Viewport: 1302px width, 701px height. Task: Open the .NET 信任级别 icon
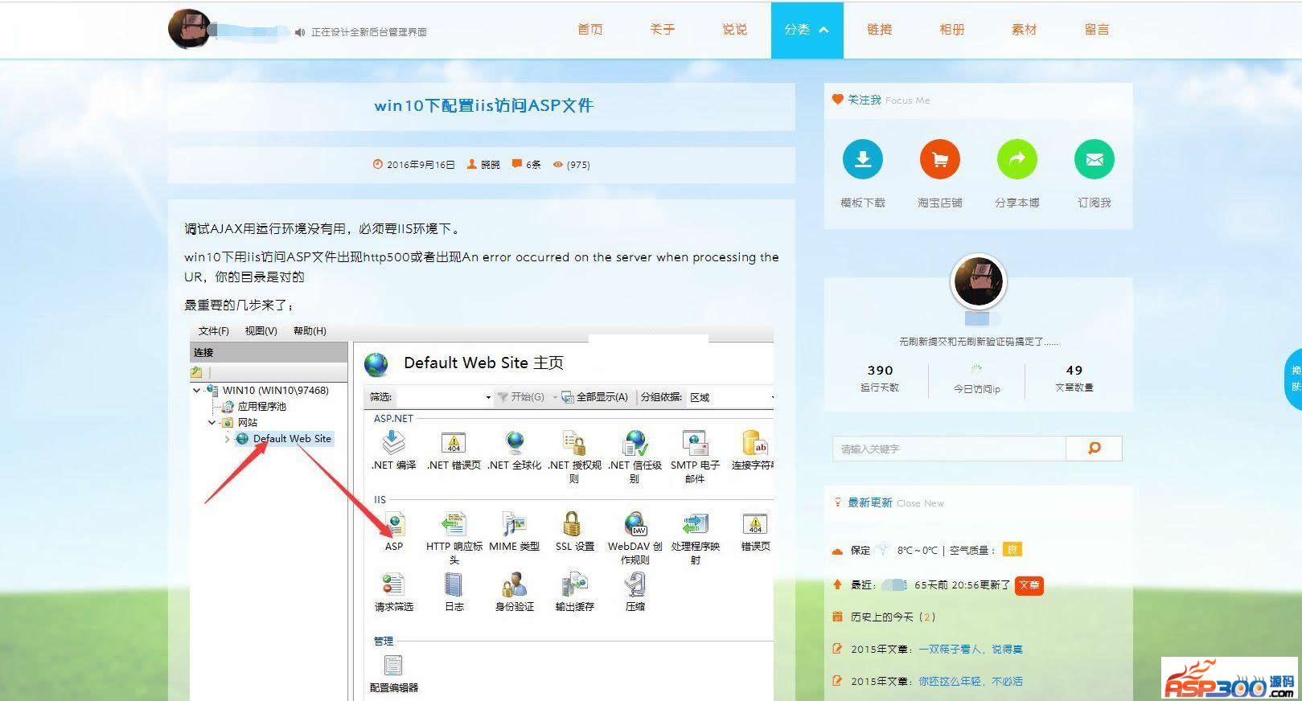[635, 443]
